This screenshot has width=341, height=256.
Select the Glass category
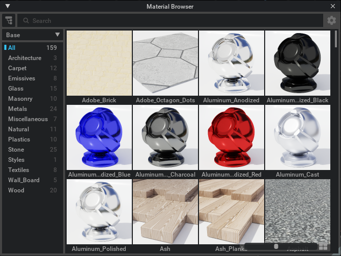tap(16, 89)
